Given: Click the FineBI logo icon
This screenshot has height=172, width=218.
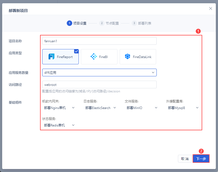Looking at the screenshot, I should coord(94,57).
